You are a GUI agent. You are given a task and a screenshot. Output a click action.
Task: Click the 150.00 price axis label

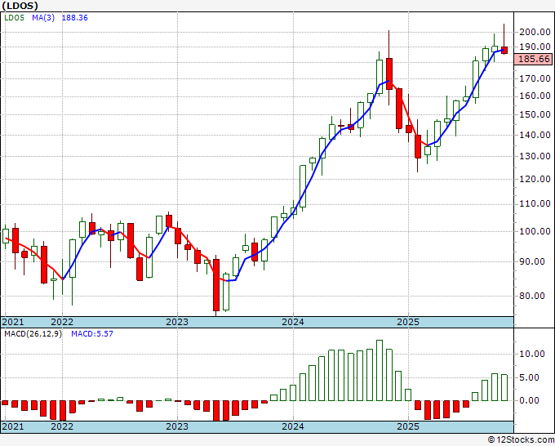[535, 115]
